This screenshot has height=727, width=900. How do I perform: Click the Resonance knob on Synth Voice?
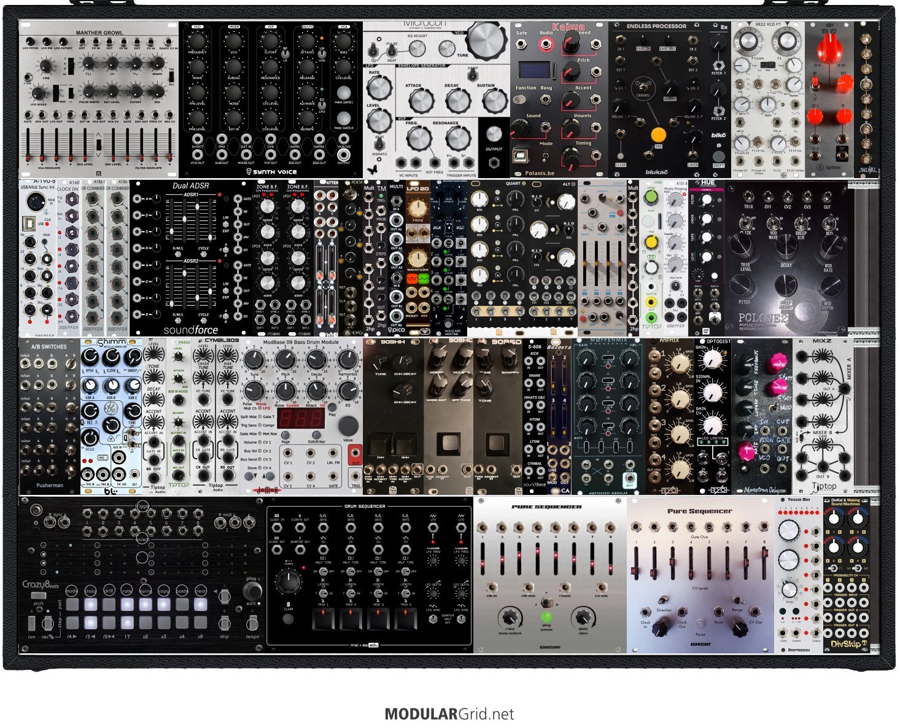270,66
